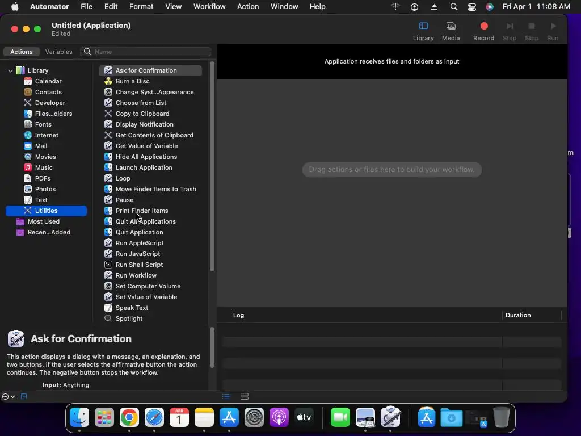
Task: Click the Name search field
Action: point(146,52)
